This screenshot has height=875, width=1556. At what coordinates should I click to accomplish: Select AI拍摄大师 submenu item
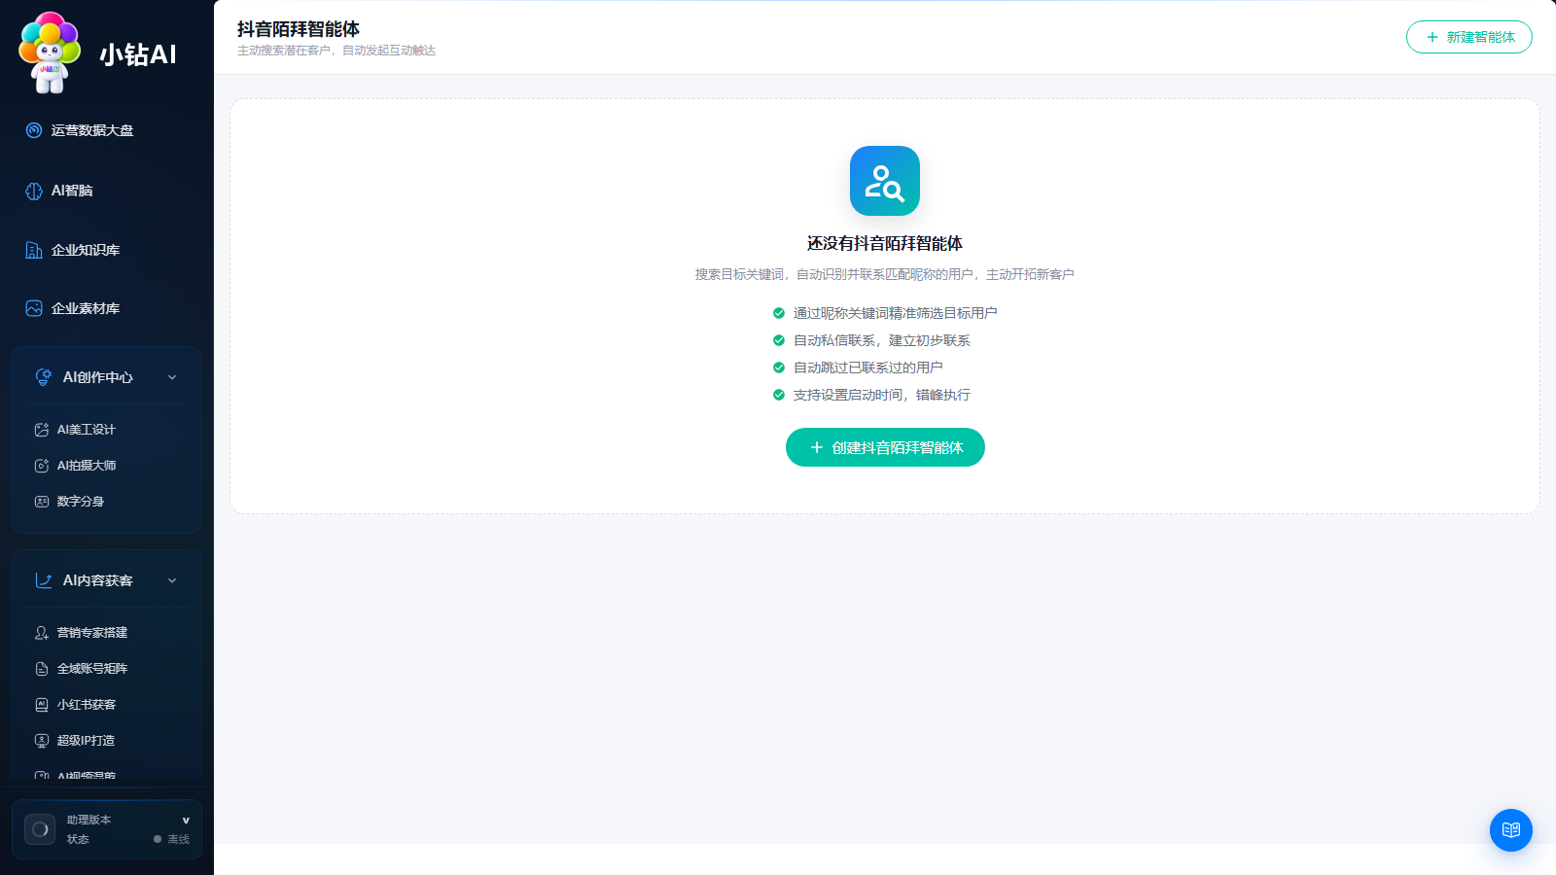(107, 466)
